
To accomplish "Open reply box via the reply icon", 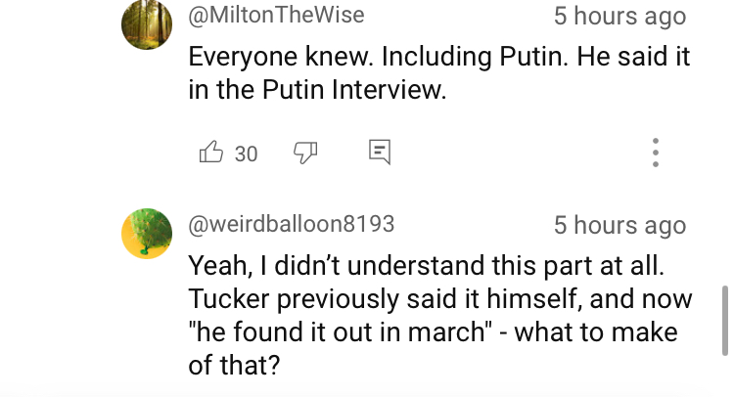I will 380,152.
